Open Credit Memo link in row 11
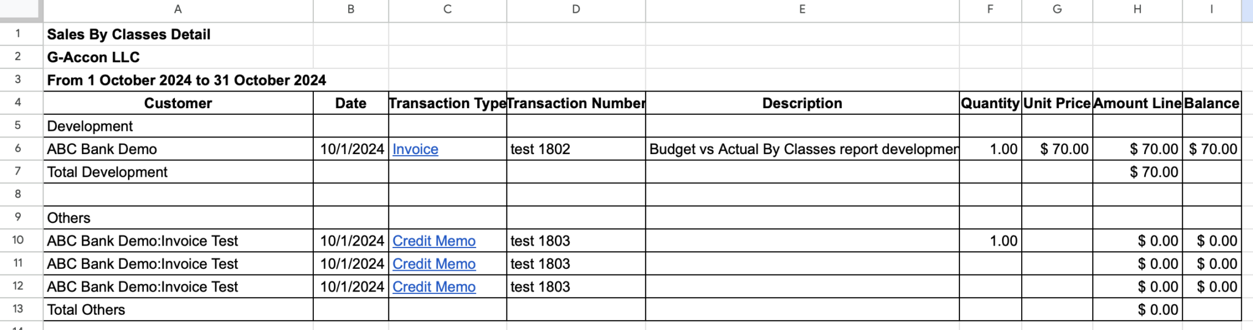 click(x=434, y=264)
